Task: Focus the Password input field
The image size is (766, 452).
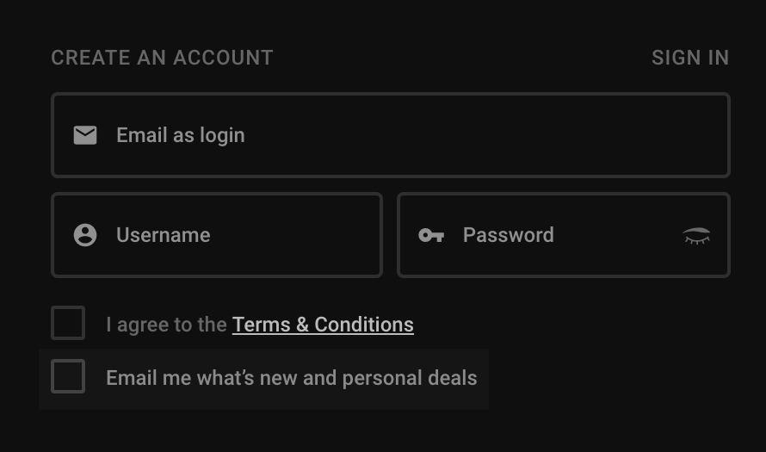Action: tap(564, 235)
